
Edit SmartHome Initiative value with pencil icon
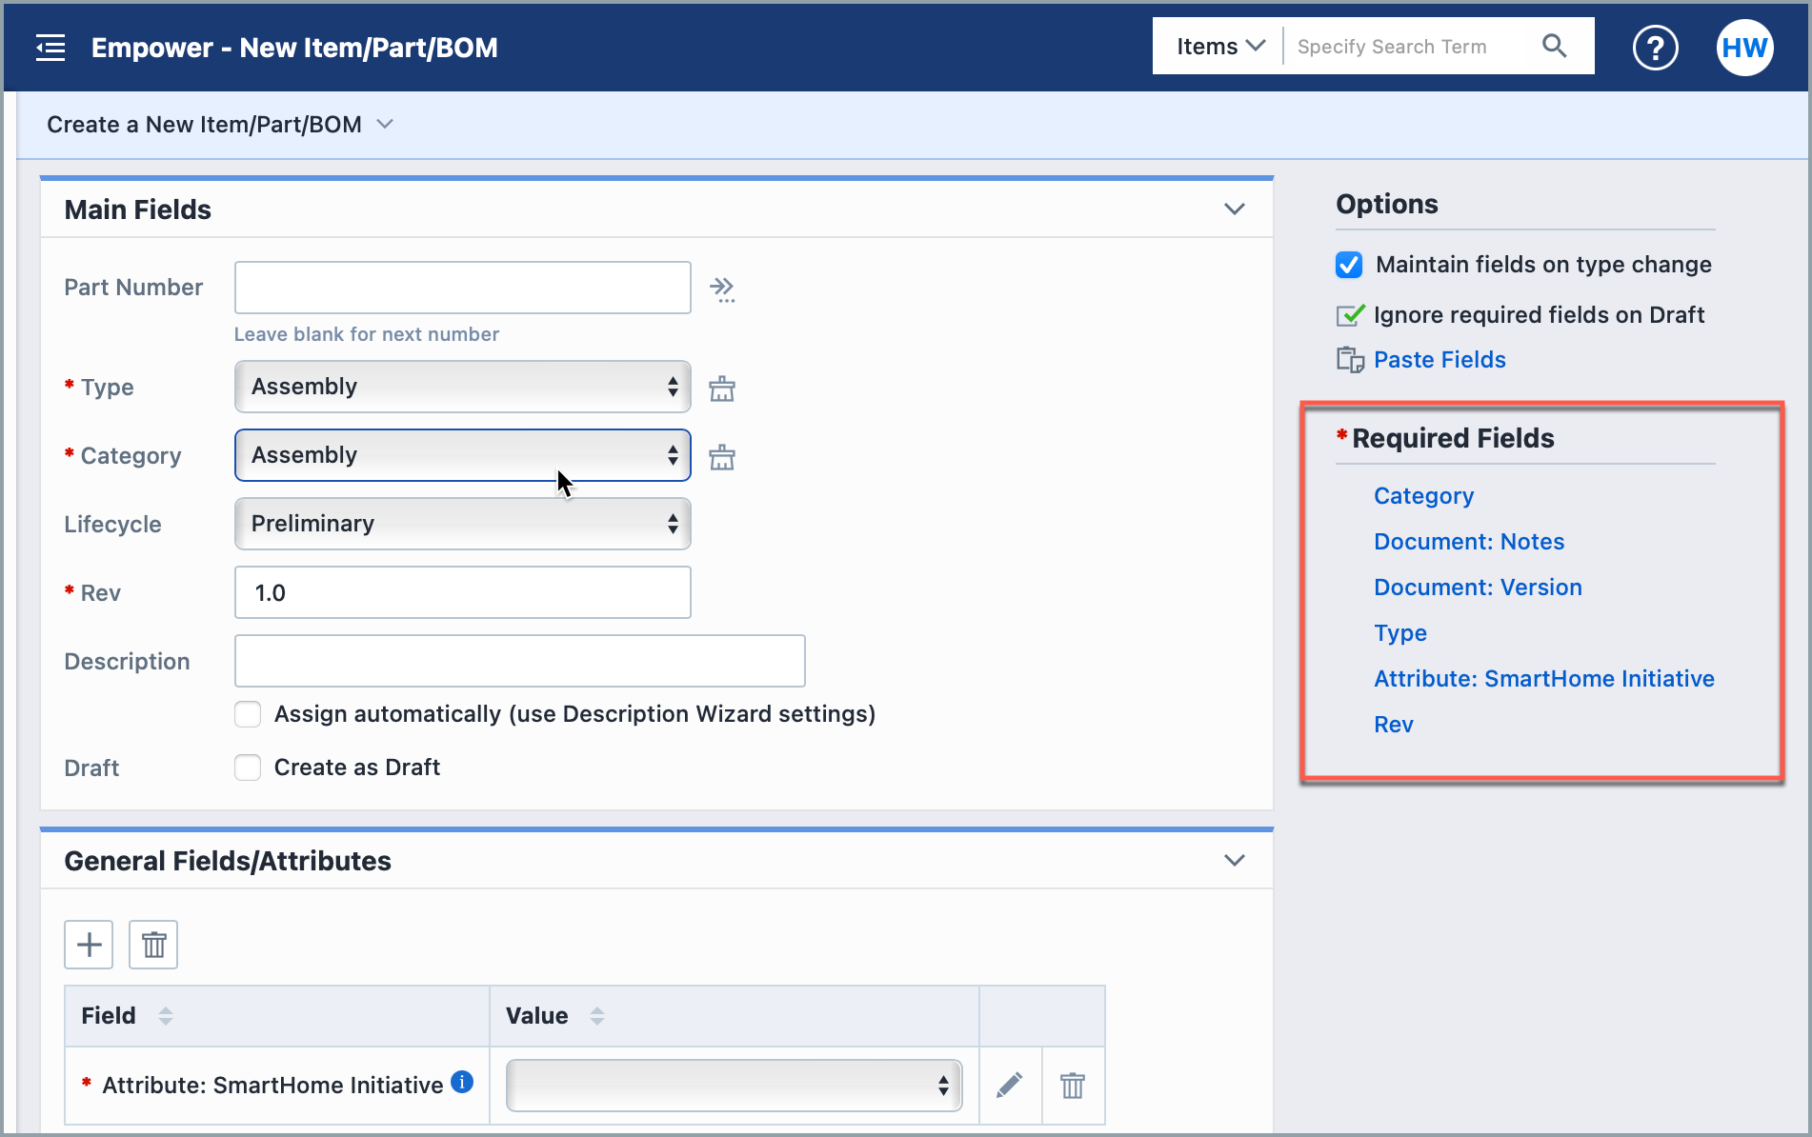pos(1010,1085)
